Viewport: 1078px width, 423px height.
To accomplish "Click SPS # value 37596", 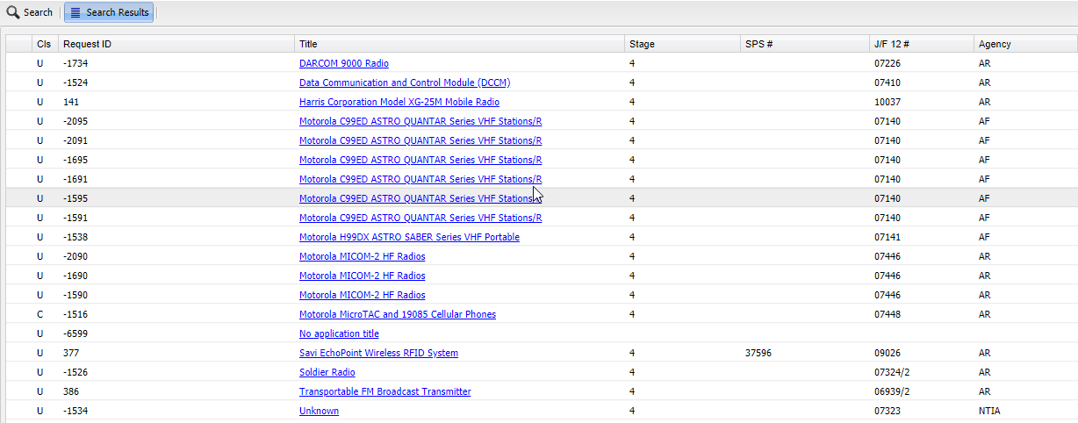I will click(758, 353).
